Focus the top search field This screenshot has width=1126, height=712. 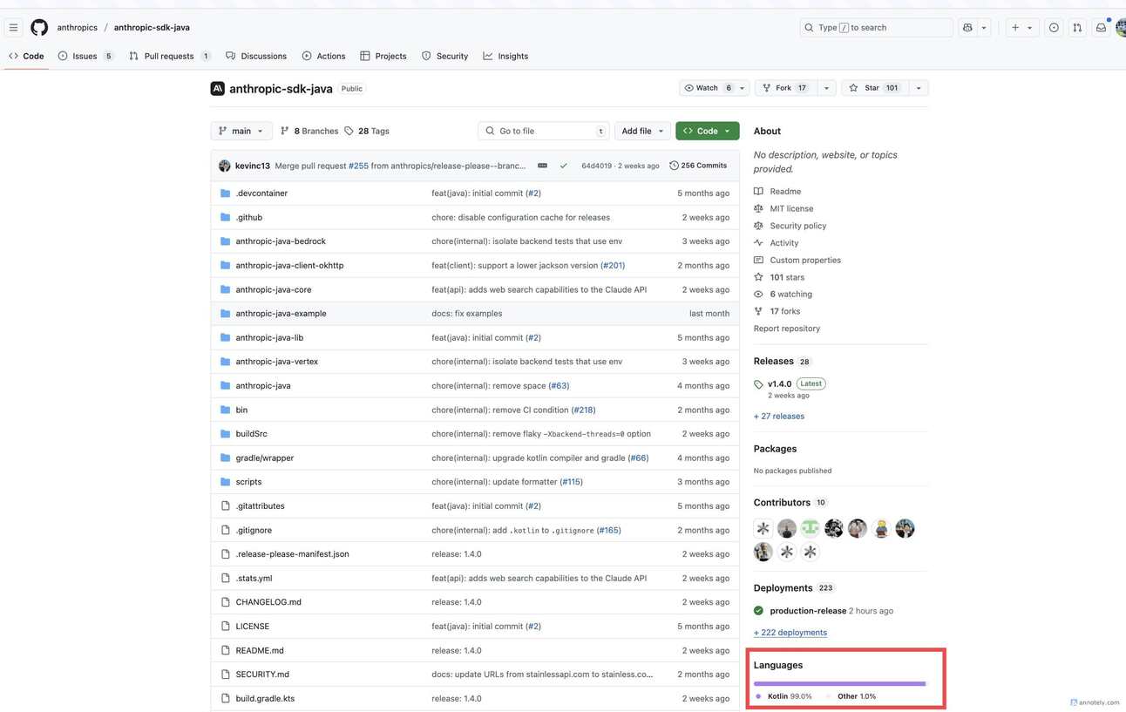[x=876, y=28]
